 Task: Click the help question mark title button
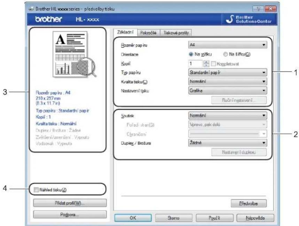tap(258, 9)
